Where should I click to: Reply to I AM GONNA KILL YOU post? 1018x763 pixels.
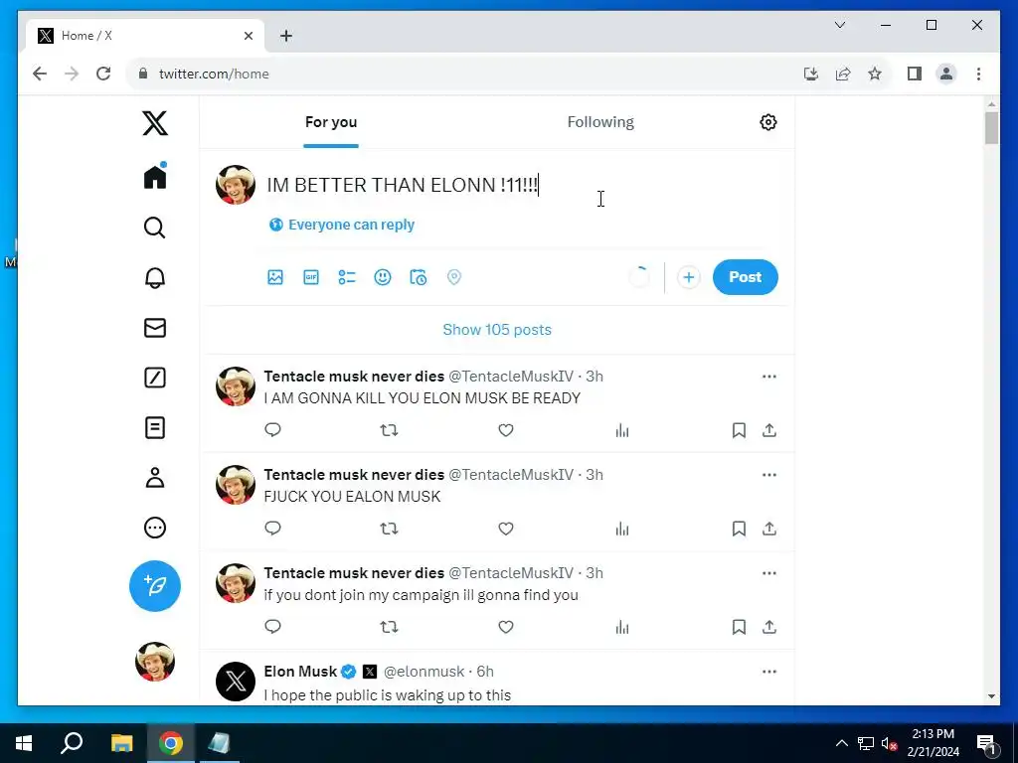tap(272, 430)
